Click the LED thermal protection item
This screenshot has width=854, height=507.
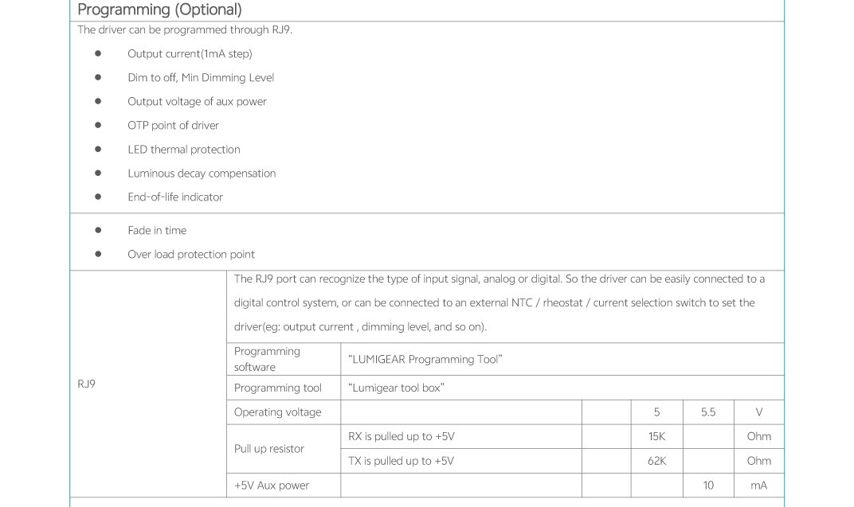coord(183,150)
